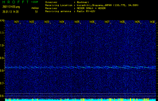
Task: Click the 0.8 frequency axis label
Action: click(2, 71)
